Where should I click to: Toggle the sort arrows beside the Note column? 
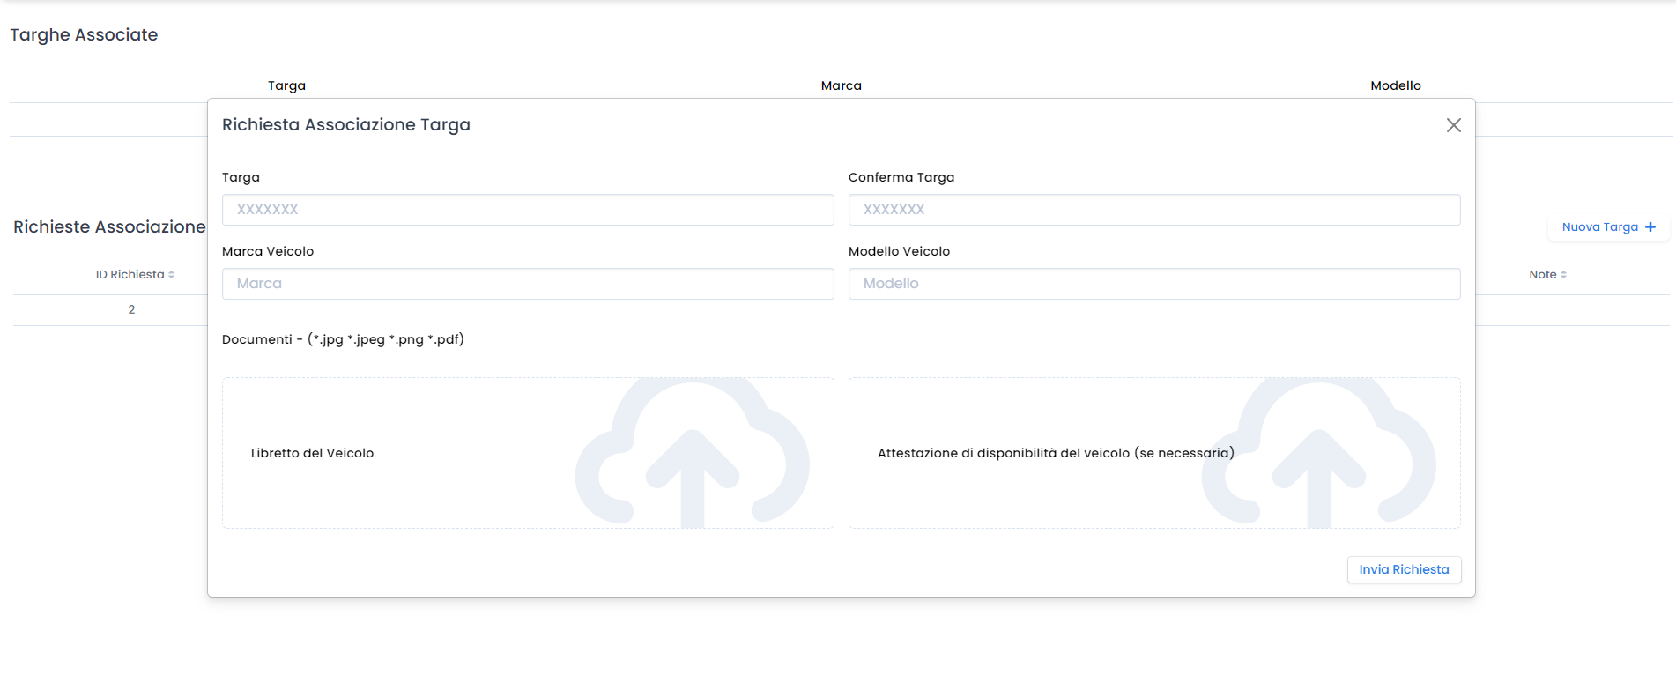point(1563,275)
